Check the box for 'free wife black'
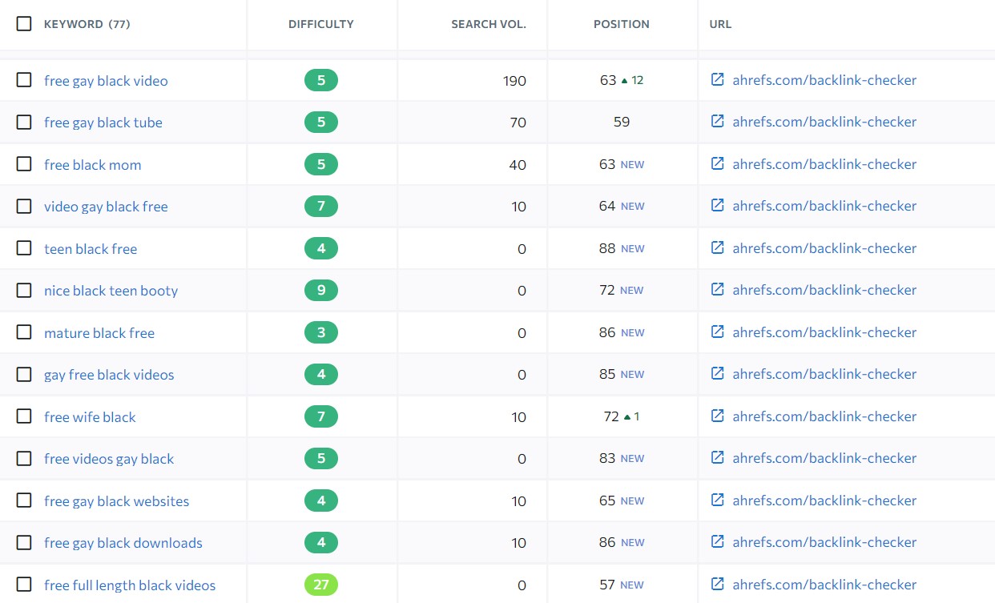The width and height of the screenshot is (995, 603). [x=24, y=416]
